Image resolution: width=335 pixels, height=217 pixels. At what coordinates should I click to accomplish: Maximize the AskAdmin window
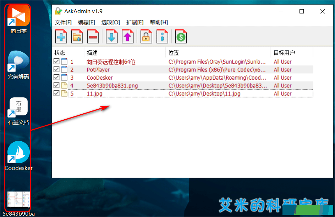[301, 11]
